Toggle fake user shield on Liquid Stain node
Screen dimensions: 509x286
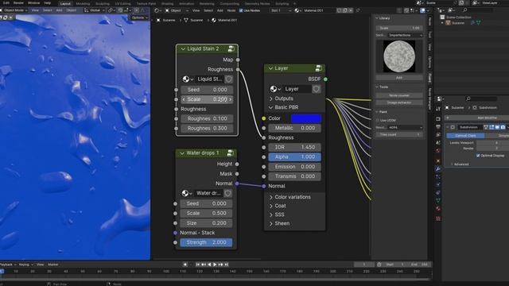[228, 79]
